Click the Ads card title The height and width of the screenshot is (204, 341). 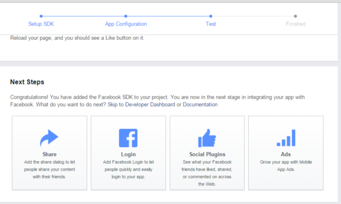[x=286, y=154]
